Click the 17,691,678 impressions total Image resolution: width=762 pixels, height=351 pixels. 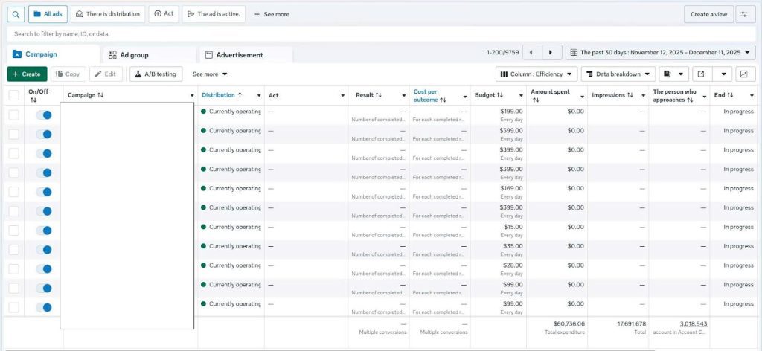pyautogui.click(x=631, y=323)
